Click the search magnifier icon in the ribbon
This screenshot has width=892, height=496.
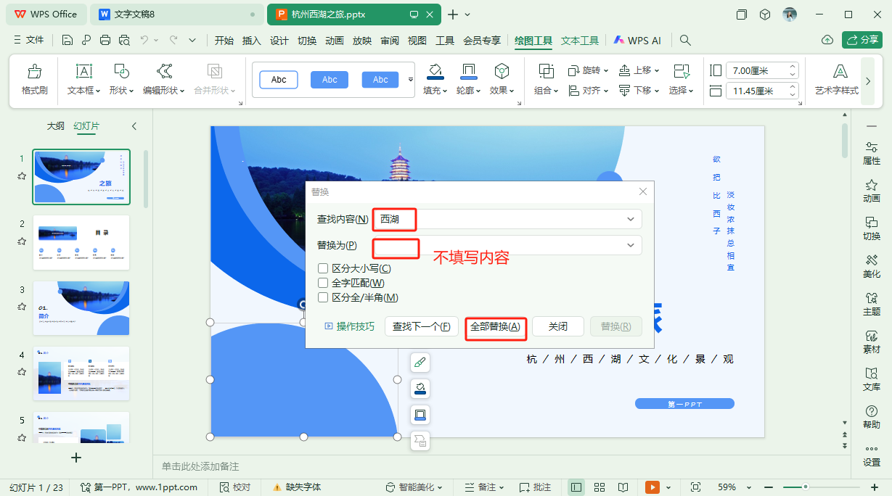pos(685,41)
